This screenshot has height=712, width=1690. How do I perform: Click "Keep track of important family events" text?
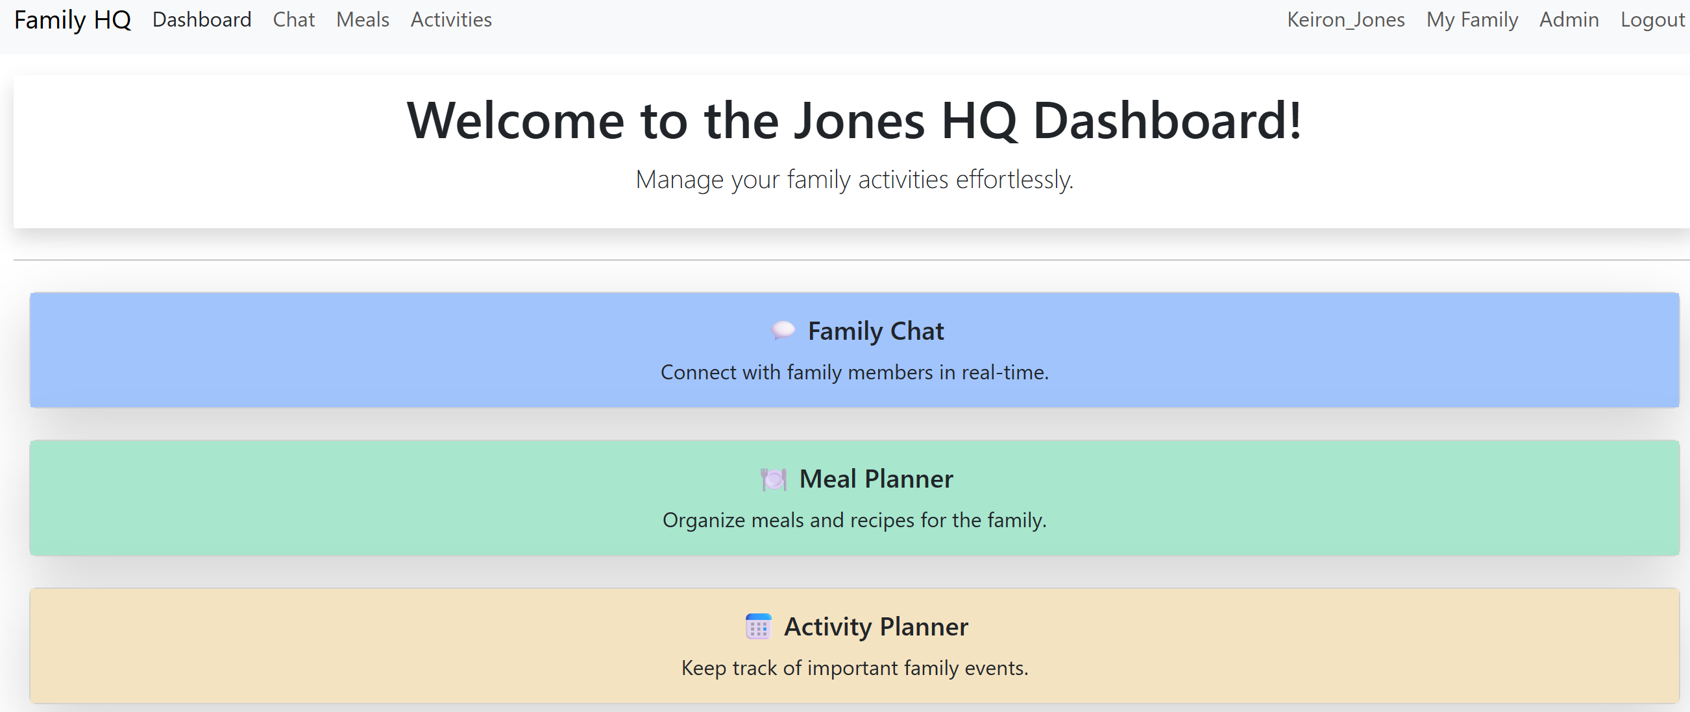pyautogui.click(x=854, y=668)
